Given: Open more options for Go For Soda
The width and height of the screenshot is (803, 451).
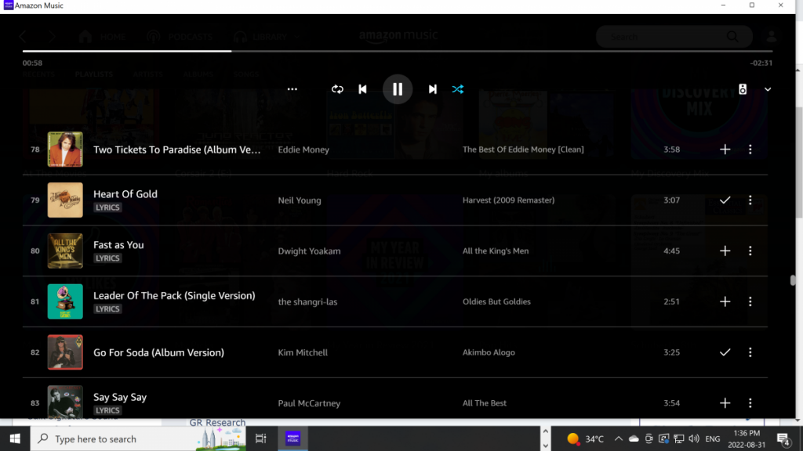Looking at the screenshot, I should tap(750, 352).
